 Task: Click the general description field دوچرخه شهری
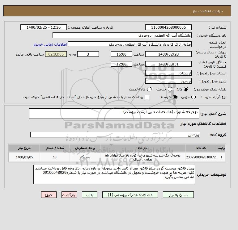coord(114,114)
